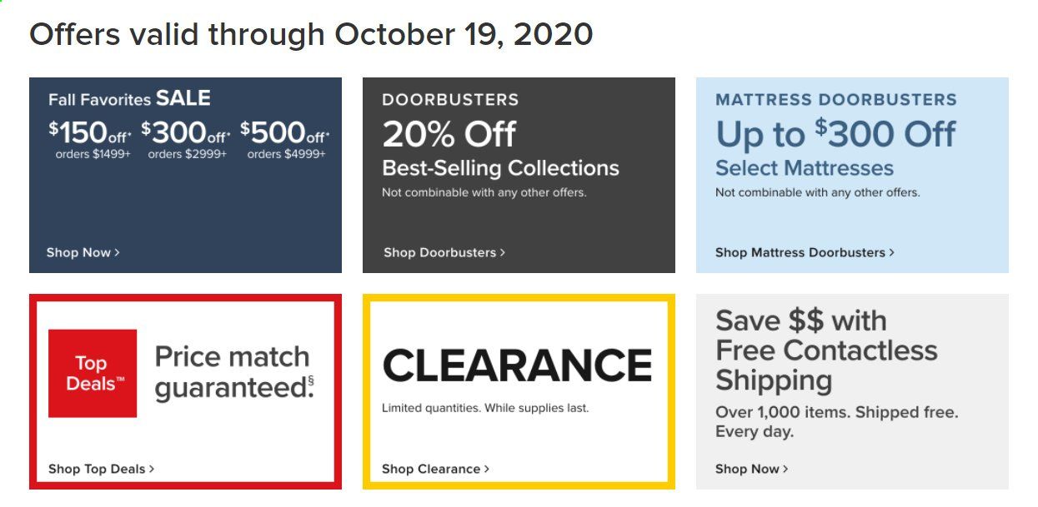Image resolution: width=1038 pixels, height=507 pixels.
Task: Click the chevron next to Shop Doorbusters
Action: [503, 252]
